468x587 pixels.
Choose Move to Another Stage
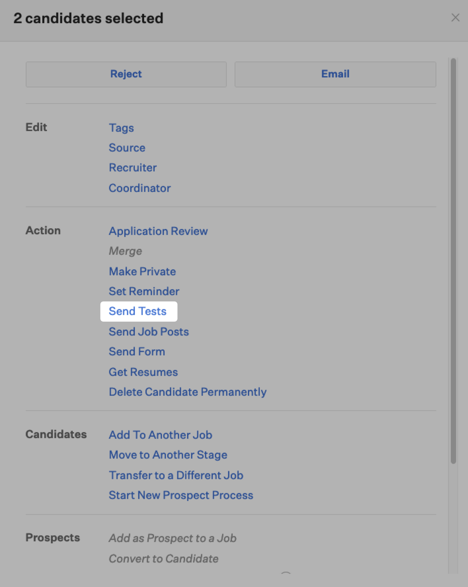(x=168, y=455)
